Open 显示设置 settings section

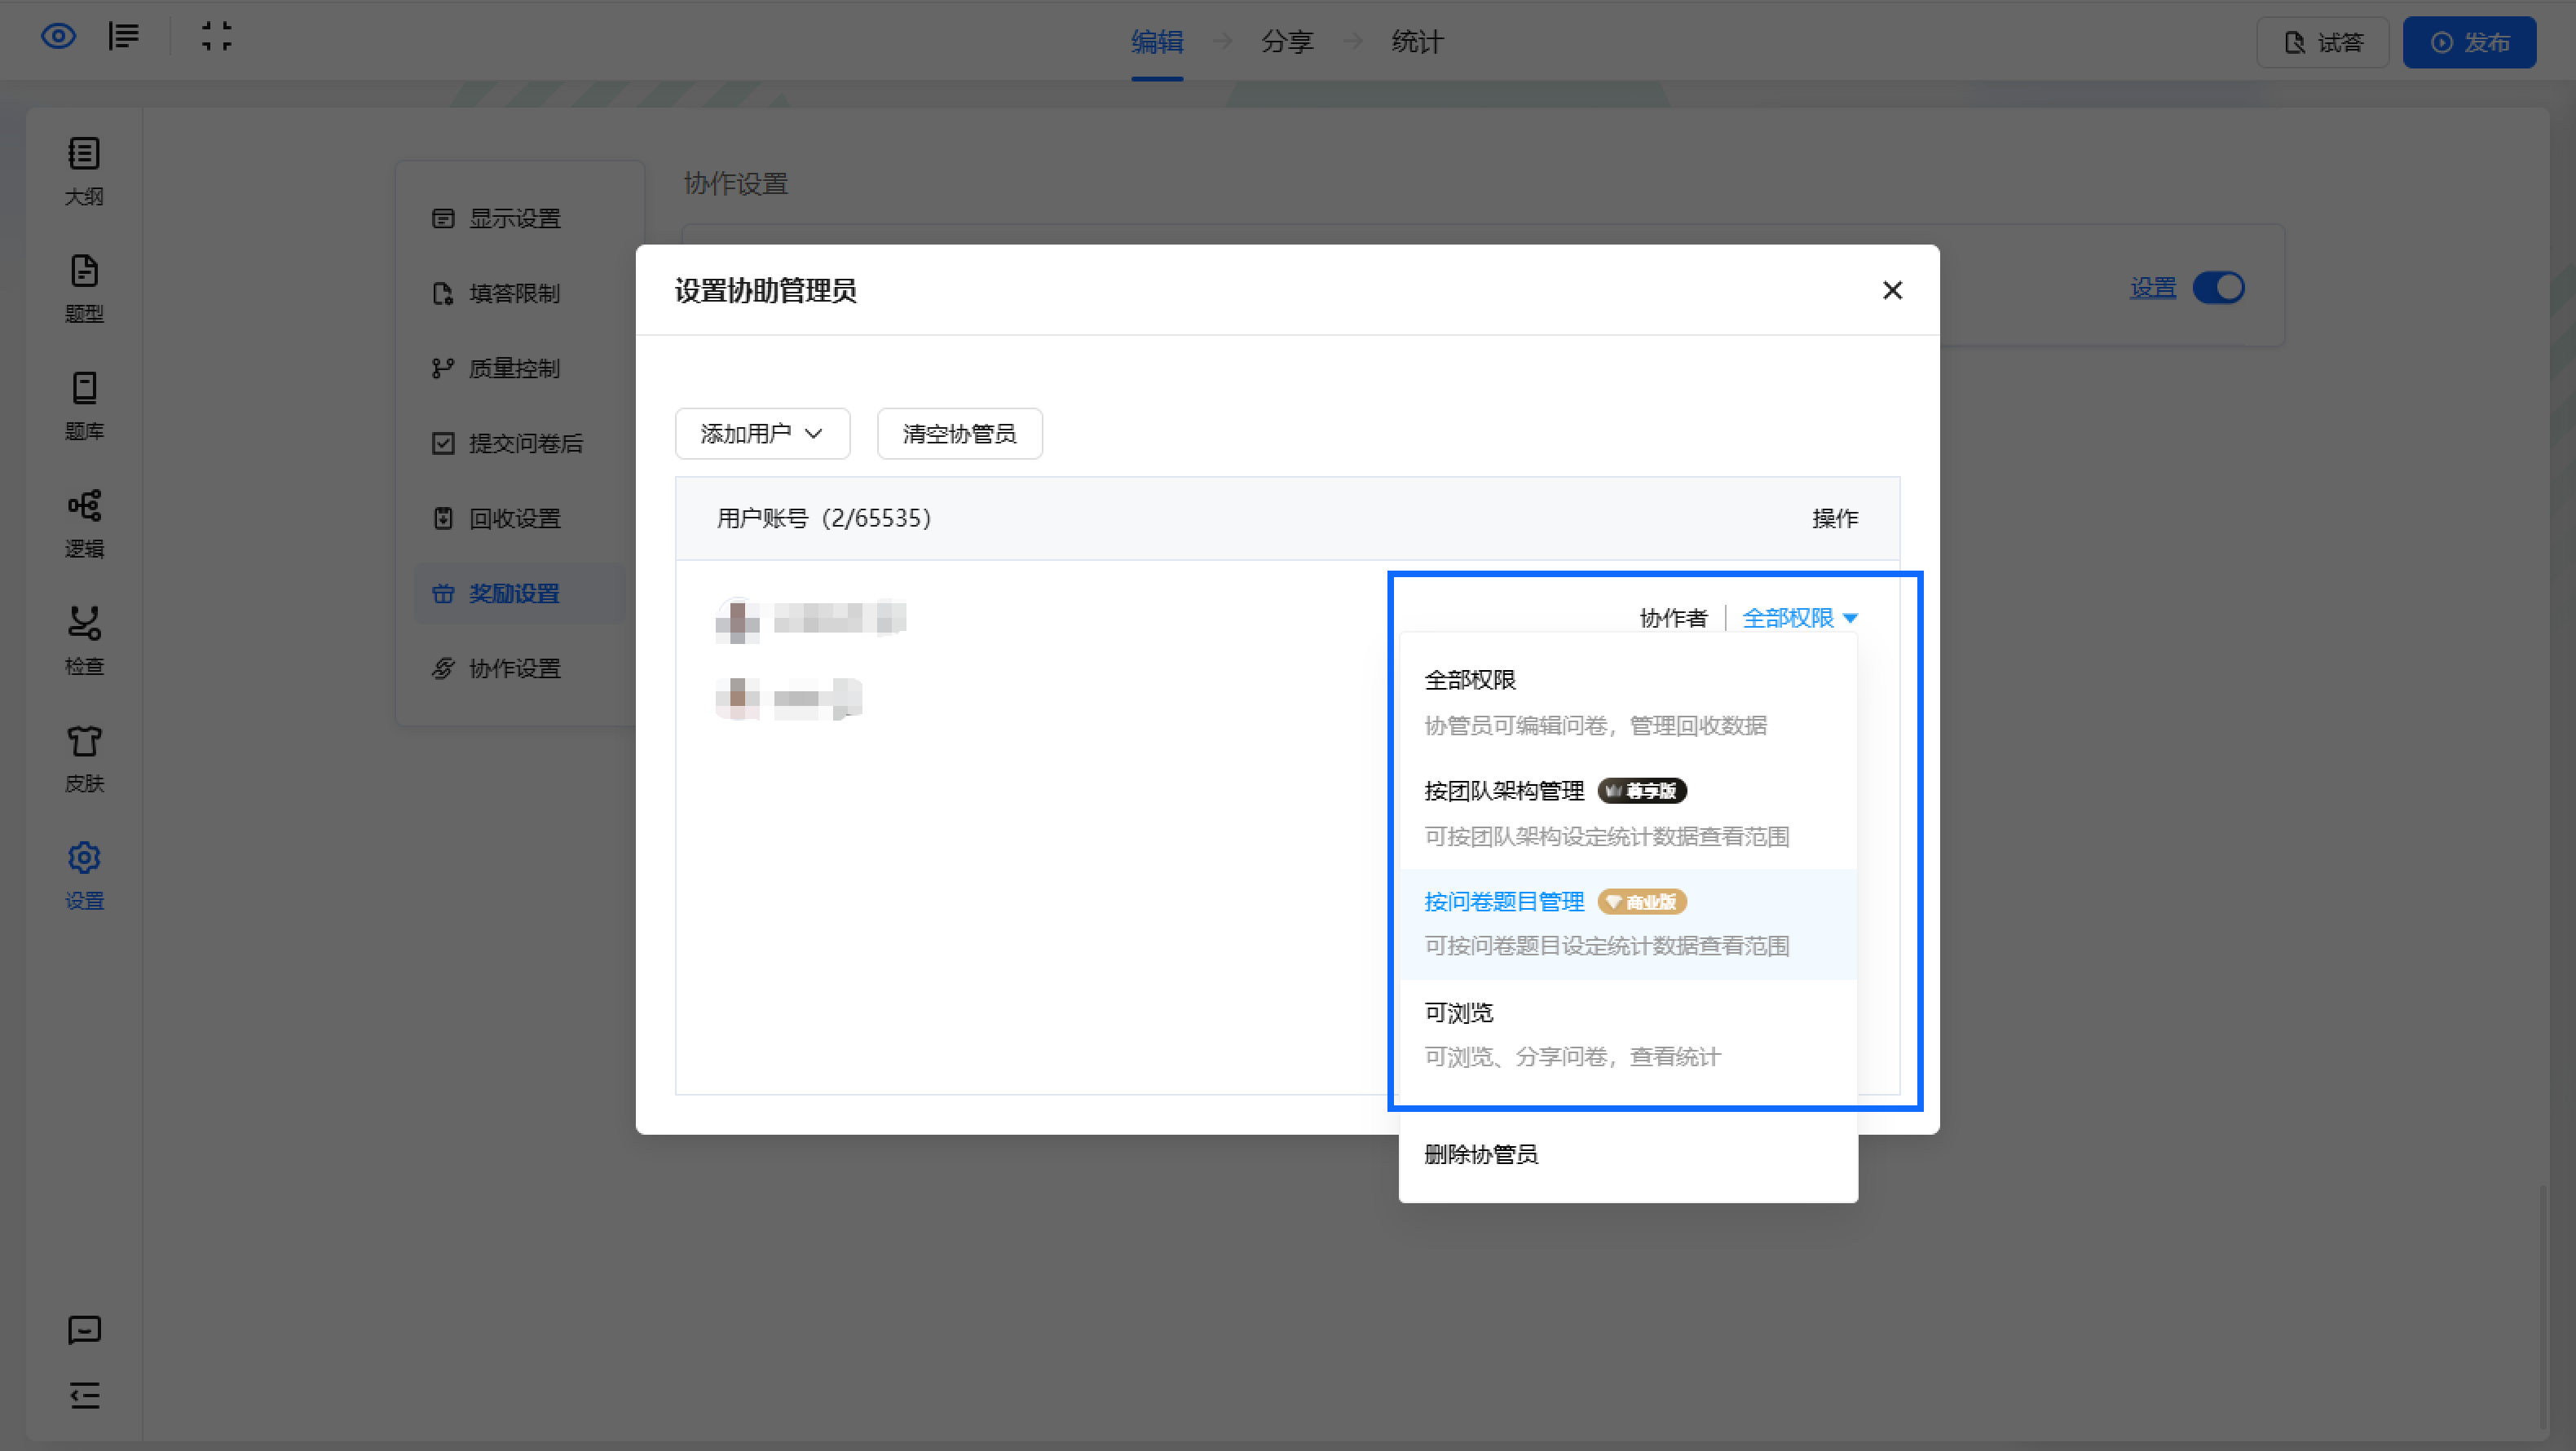(x=520, y=218)
